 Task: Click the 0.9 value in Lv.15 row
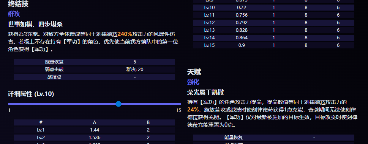242,45
